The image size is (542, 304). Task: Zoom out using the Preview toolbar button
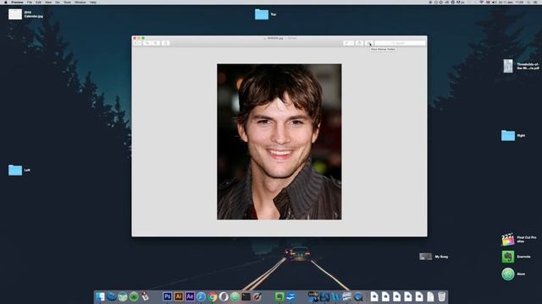click(x=147, y=43)
